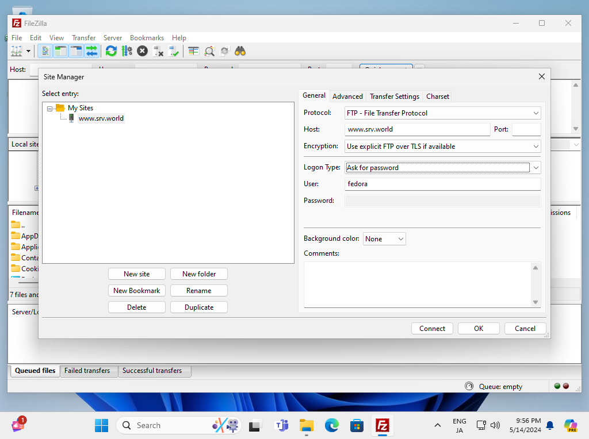Click the New site button
The height and width of the screenshot is (439, 589).
(137, 274)
